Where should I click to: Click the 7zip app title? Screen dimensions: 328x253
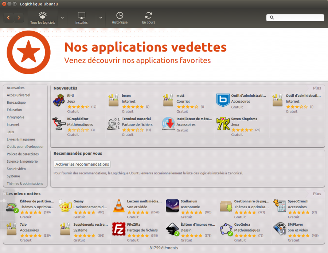coord(23,224)
